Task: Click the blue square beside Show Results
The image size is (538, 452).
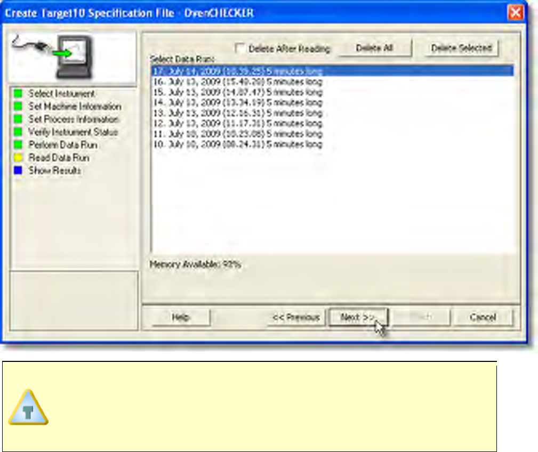Action: pos(18,170)
